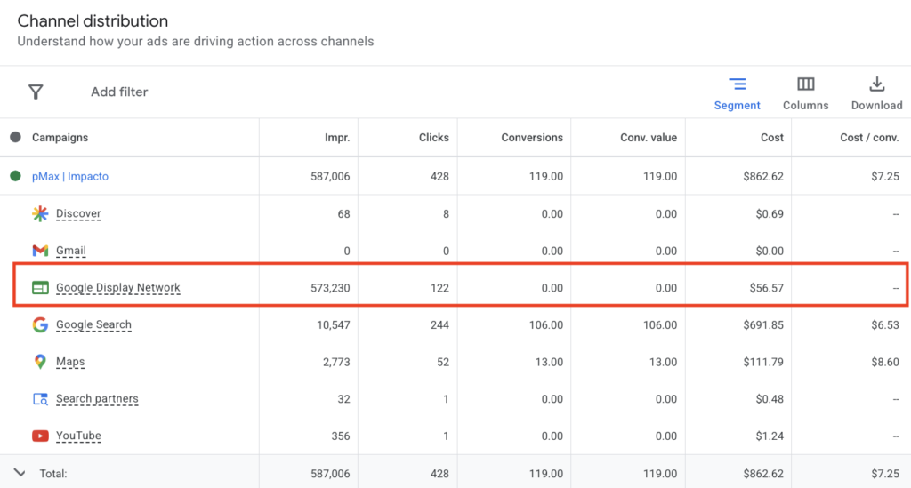Image resolution: width=911 pixels, height=488 pixels.
Task: Click the YouTube channel label
Action: [78, 436]
